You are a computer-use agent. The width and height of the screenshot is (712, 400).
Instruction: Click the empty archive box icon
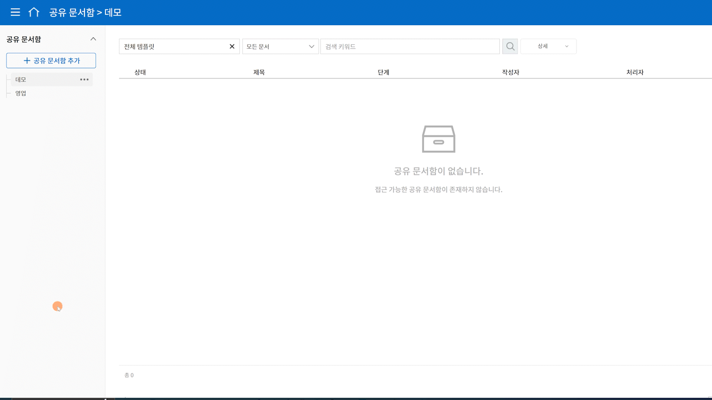pyautogui.click(x=438, y=139)
